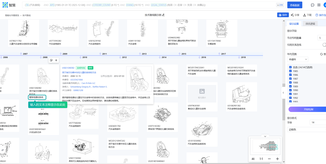Collapse the right settings panel chevron
Screen dimensions: 326x164
[283, 93]
